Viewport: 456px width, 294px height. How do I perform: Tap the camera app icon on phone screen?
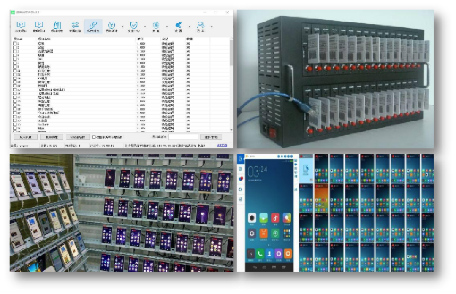coord(252,218)
